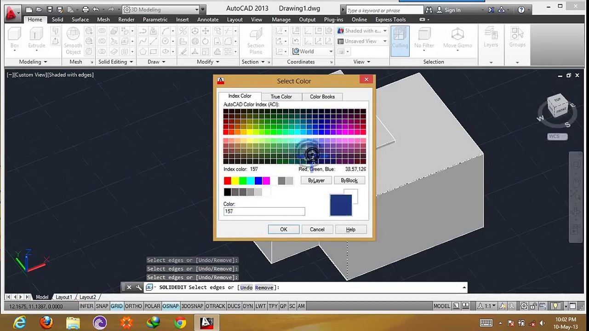Click the Help question mark icon
This screenshot has width=589, height=331.
pyautogui.click(x=521, y=10)
